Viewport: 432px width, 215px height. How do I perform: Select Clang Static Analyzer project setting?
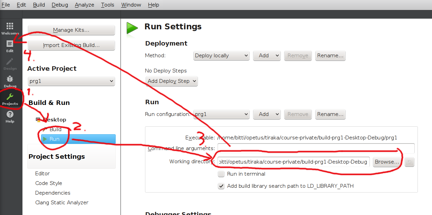[x=62, y=203]
